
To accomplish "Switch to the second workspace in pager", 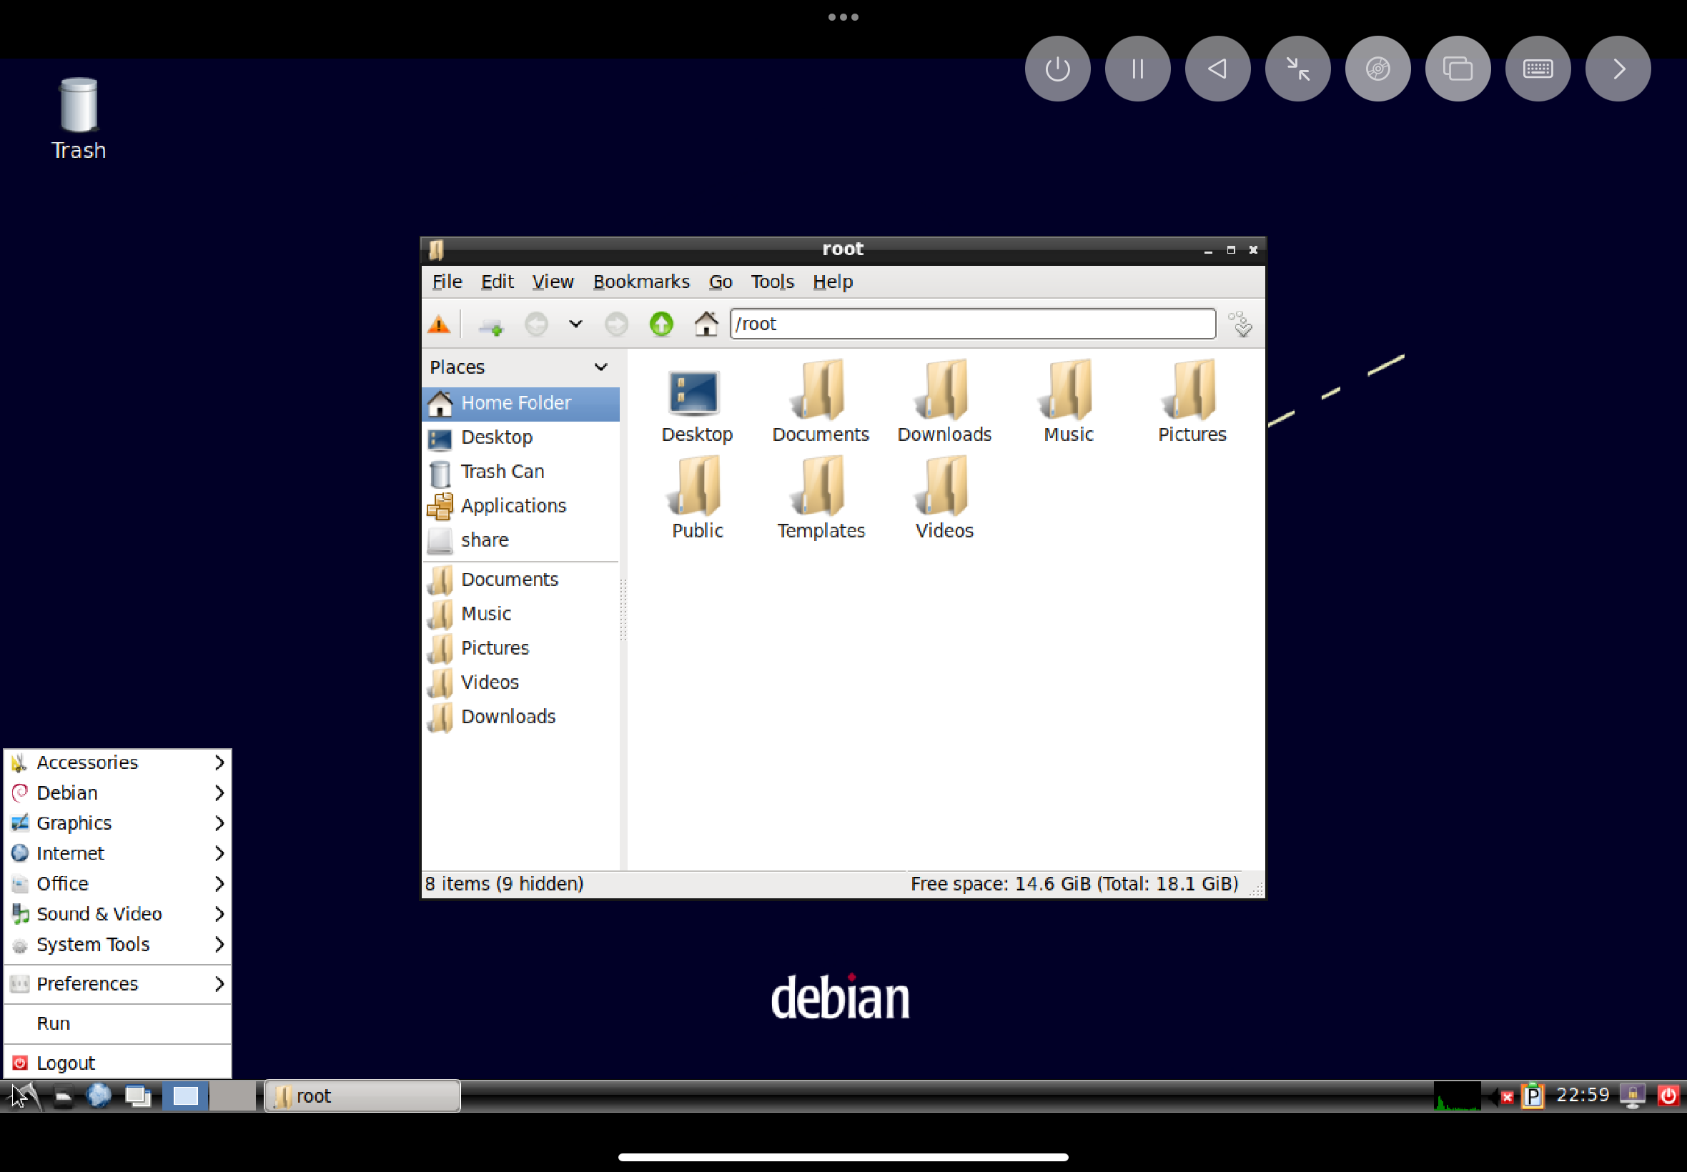I will click(x=233, y=1096).
